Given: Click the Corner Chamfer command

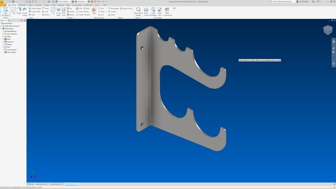Looking at the screenshot, I should [83, 15].
